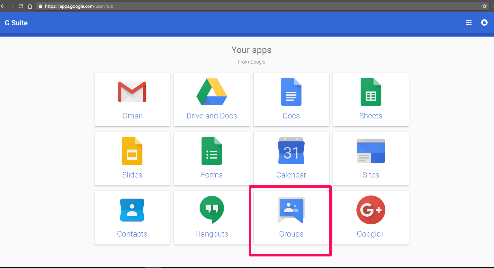Launch the Calendar app
This screenshot has width=494, height=268.
click(291, 159)
